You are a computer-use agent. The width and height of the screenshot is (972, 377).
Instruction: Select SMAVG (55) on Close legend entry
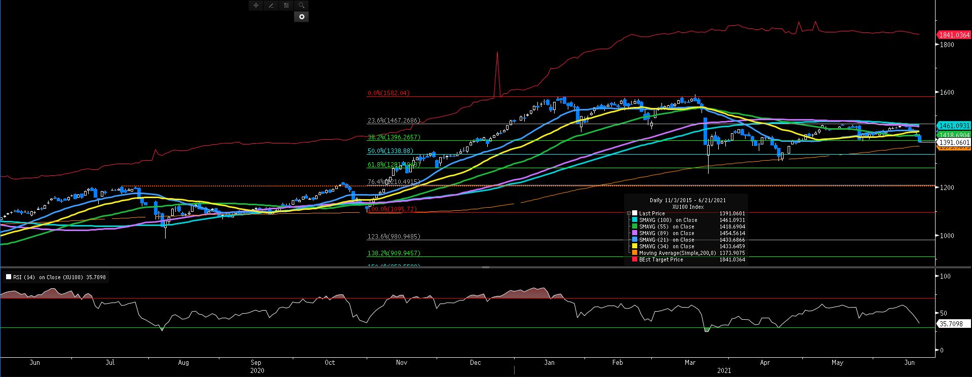[x=668, y=227]
